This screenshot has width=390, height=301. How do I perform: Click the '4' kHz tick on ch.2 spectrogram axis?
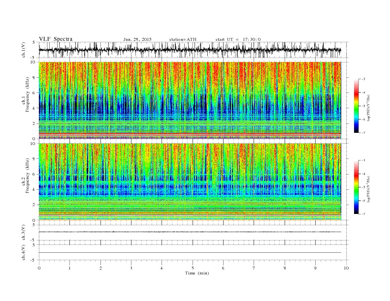pyautogui.click(x=34, y=189)
